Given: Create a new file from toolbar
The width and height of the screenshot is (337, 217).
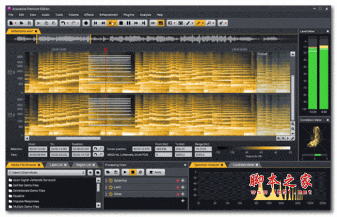Looking at the screenshot, I should coord(11,23).
